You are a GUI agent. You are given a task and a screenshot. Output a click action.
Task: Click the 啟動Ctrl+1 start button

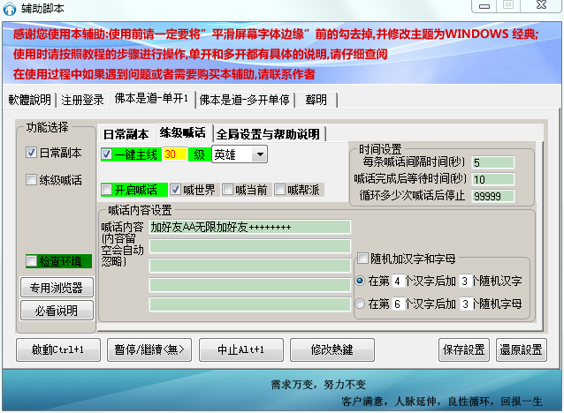(x=58, y=349)
